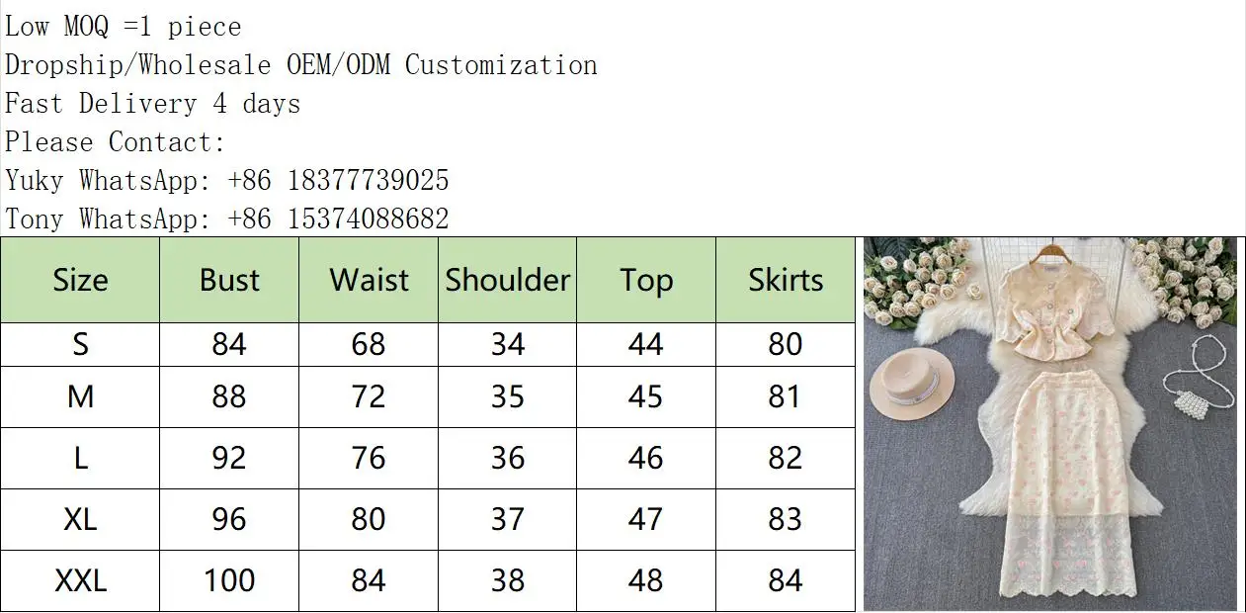This screenshot has height=613, width=1246.
Task: Click the M row waist value 72
Action: pyautogui.click(x=369, y=396)
